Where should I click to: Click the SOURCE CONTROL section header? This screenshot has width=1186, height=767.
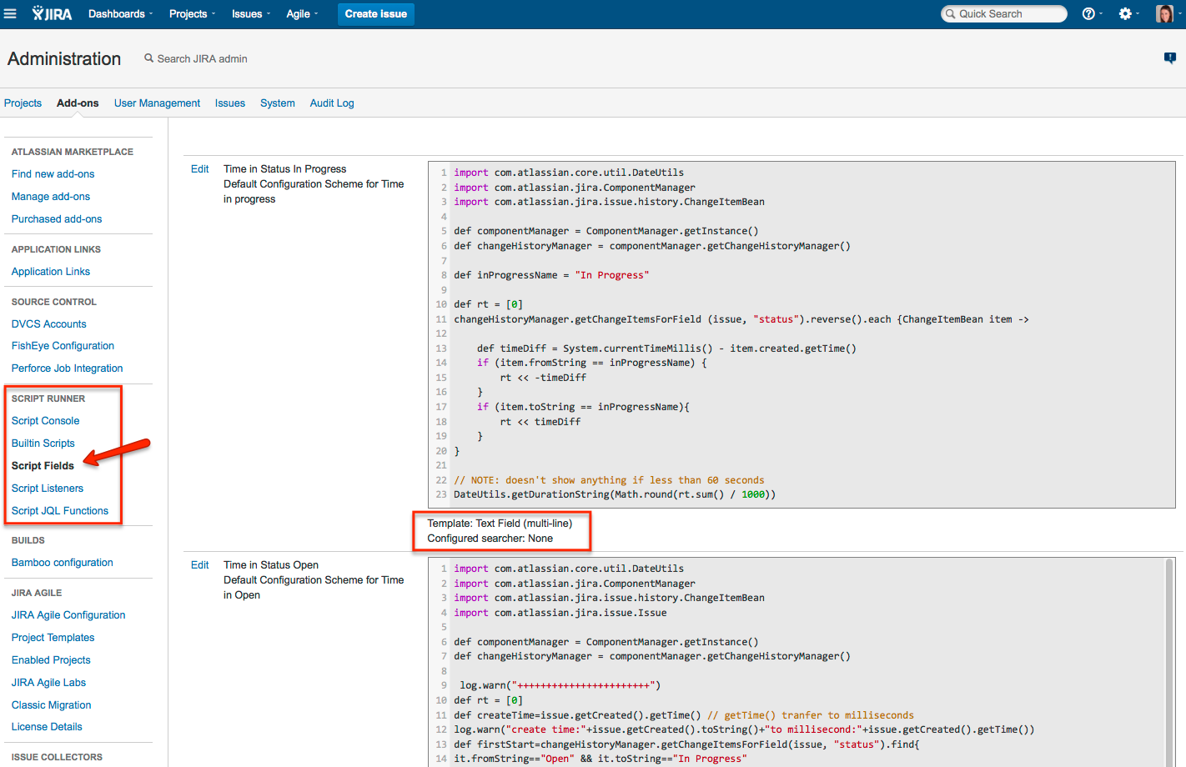point(54,302)
